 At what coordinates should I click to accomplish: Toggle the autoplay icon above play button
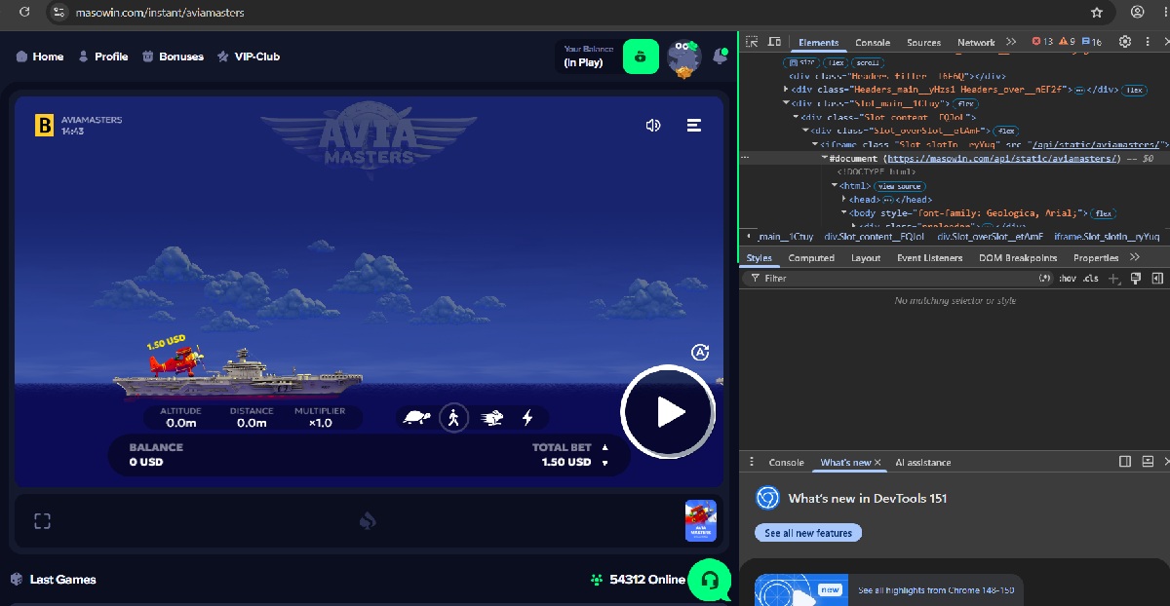(699, 353)
